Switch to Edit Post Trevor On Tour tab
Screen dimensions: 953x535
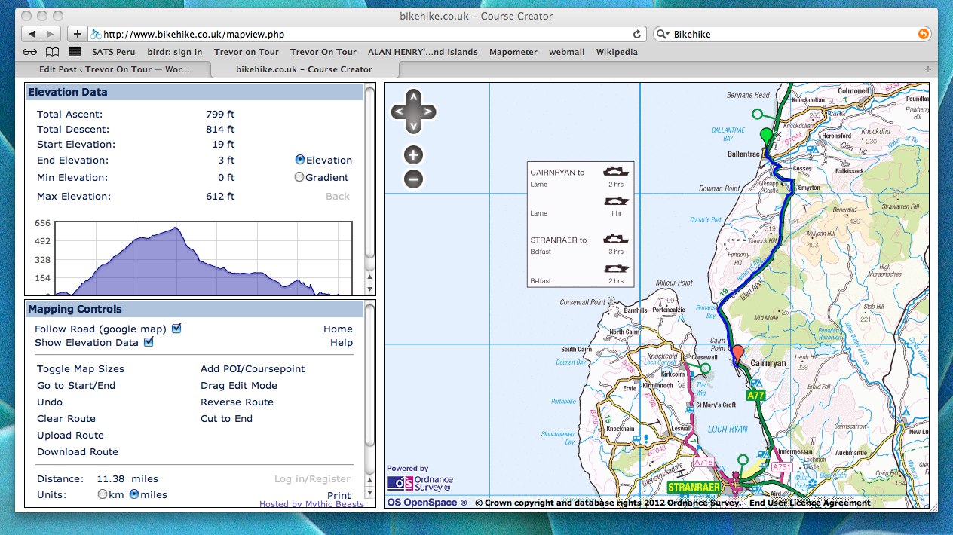point(113,69)
